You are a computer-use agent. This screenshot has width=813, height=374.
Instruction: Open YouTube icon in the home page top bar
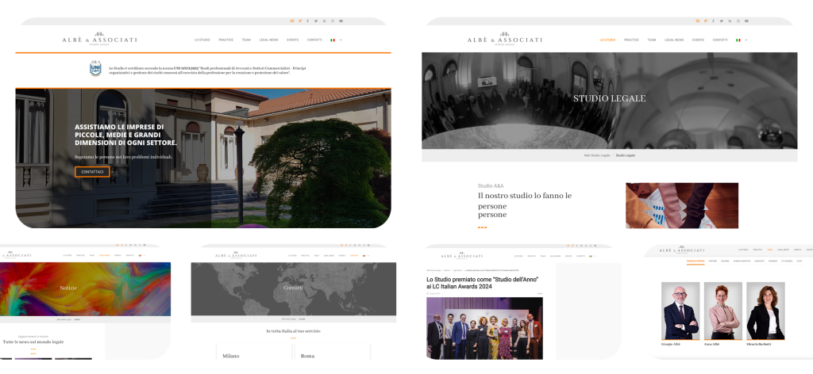(341, 21)
